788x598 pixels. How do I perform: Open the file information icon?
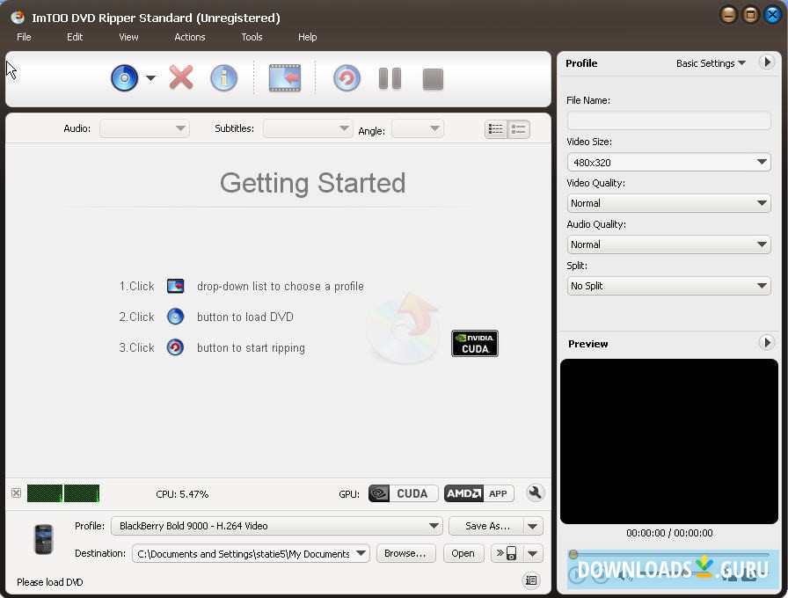tap(224, 77)
